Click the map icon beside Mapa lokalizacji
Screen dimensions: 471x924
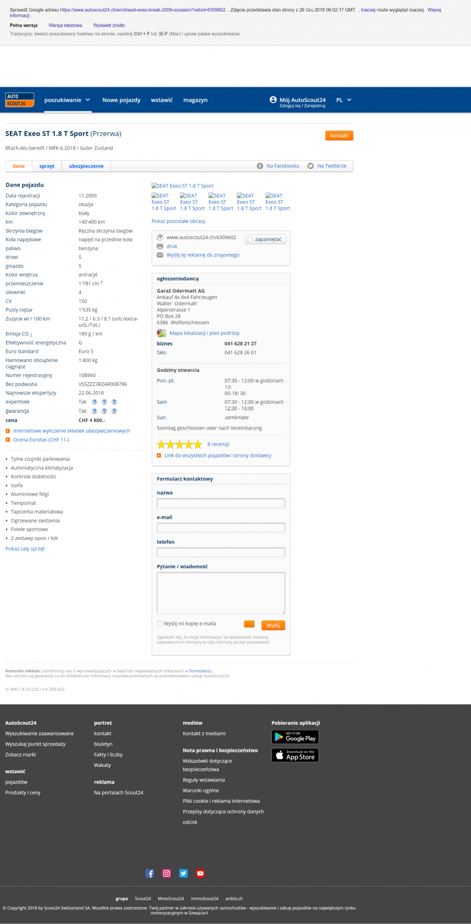point(162,333)
